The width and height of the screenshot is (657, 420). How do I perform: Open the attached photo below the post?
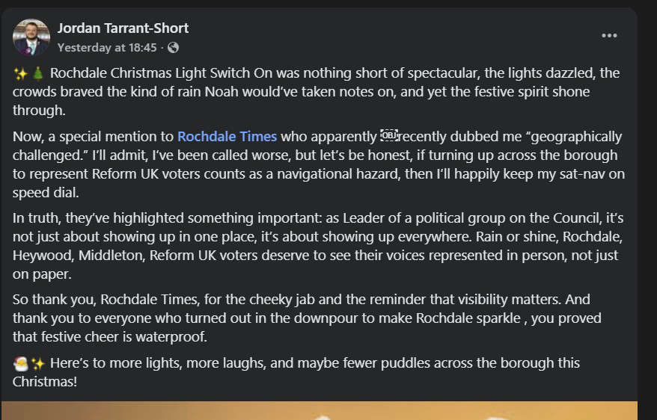pyautogui.click(x=320, y=410)
